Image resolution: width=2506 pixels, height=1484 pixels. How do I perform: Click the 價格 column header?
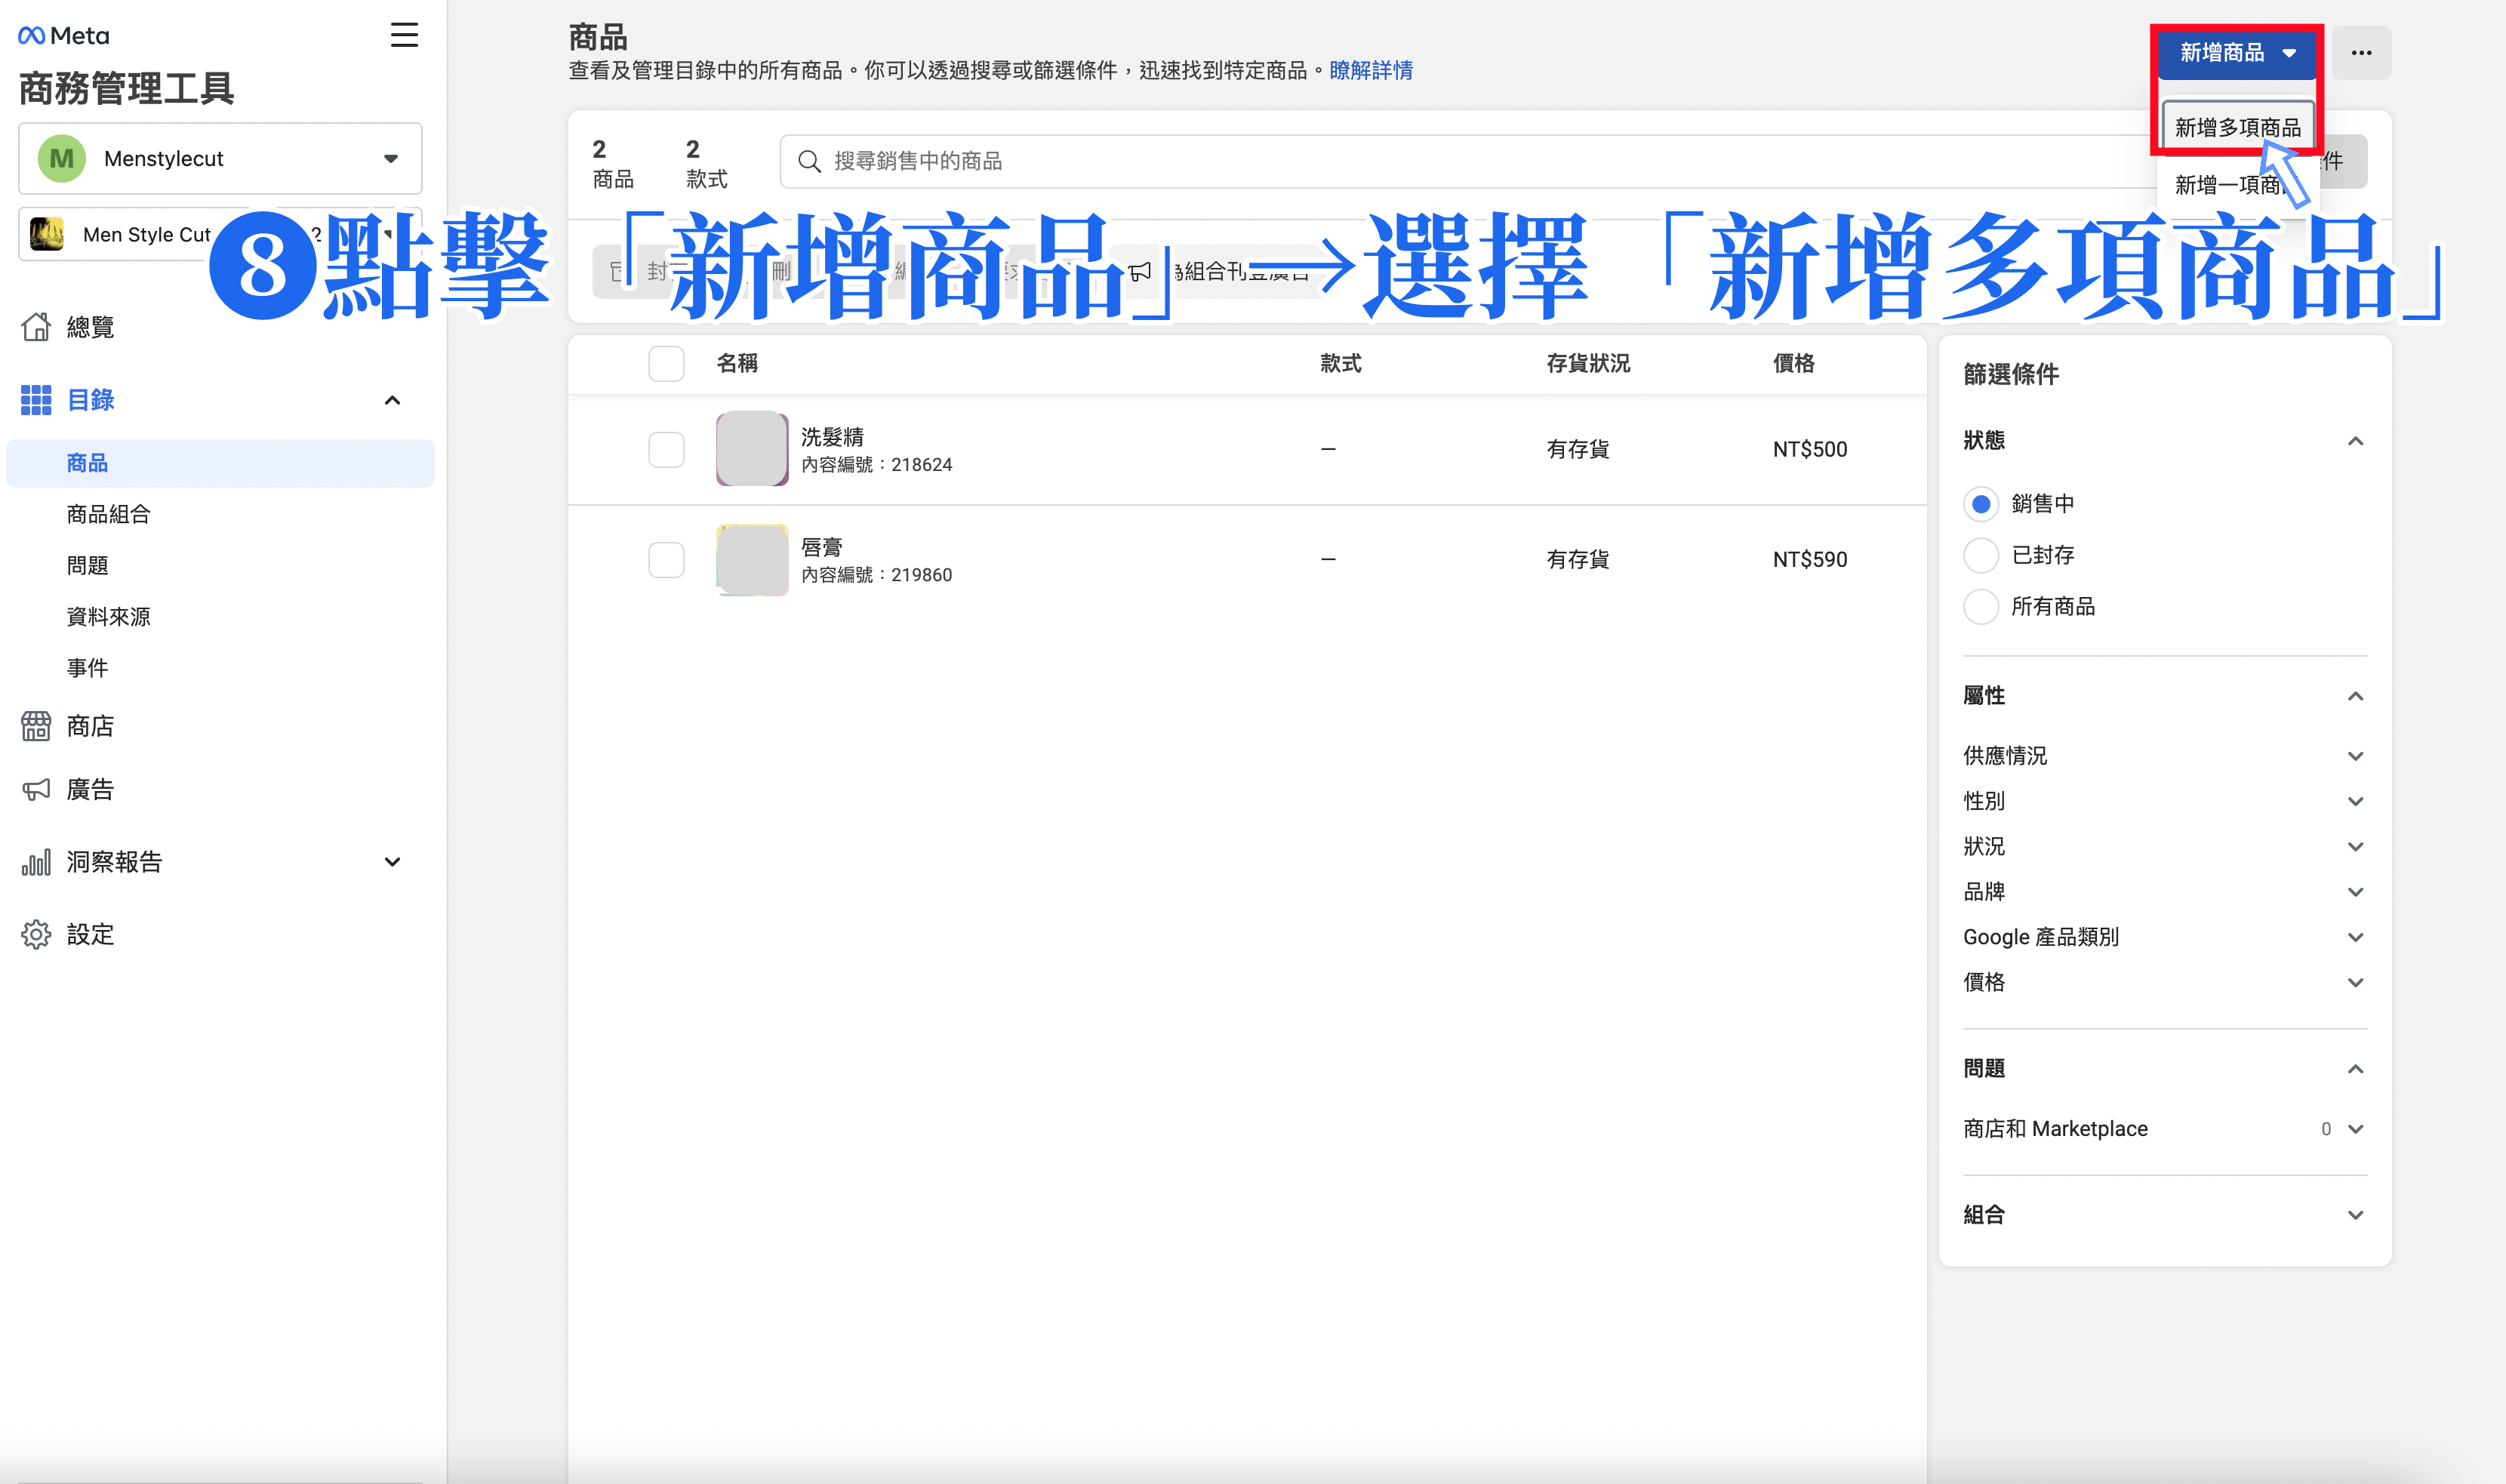click(x=1794, y=363)
